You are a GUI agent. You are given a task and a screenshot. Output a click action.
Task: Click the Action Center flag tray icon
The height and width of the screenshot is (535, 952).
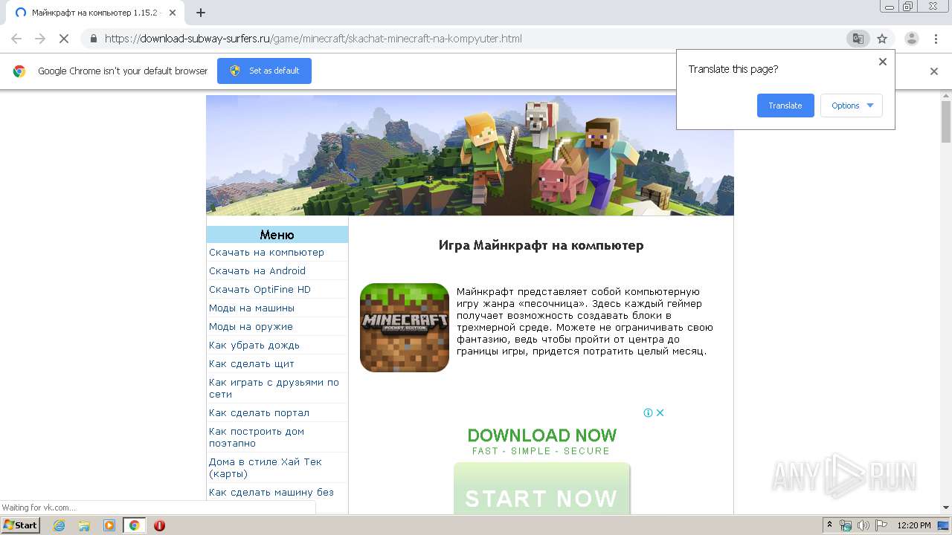[x=880, y=525]
